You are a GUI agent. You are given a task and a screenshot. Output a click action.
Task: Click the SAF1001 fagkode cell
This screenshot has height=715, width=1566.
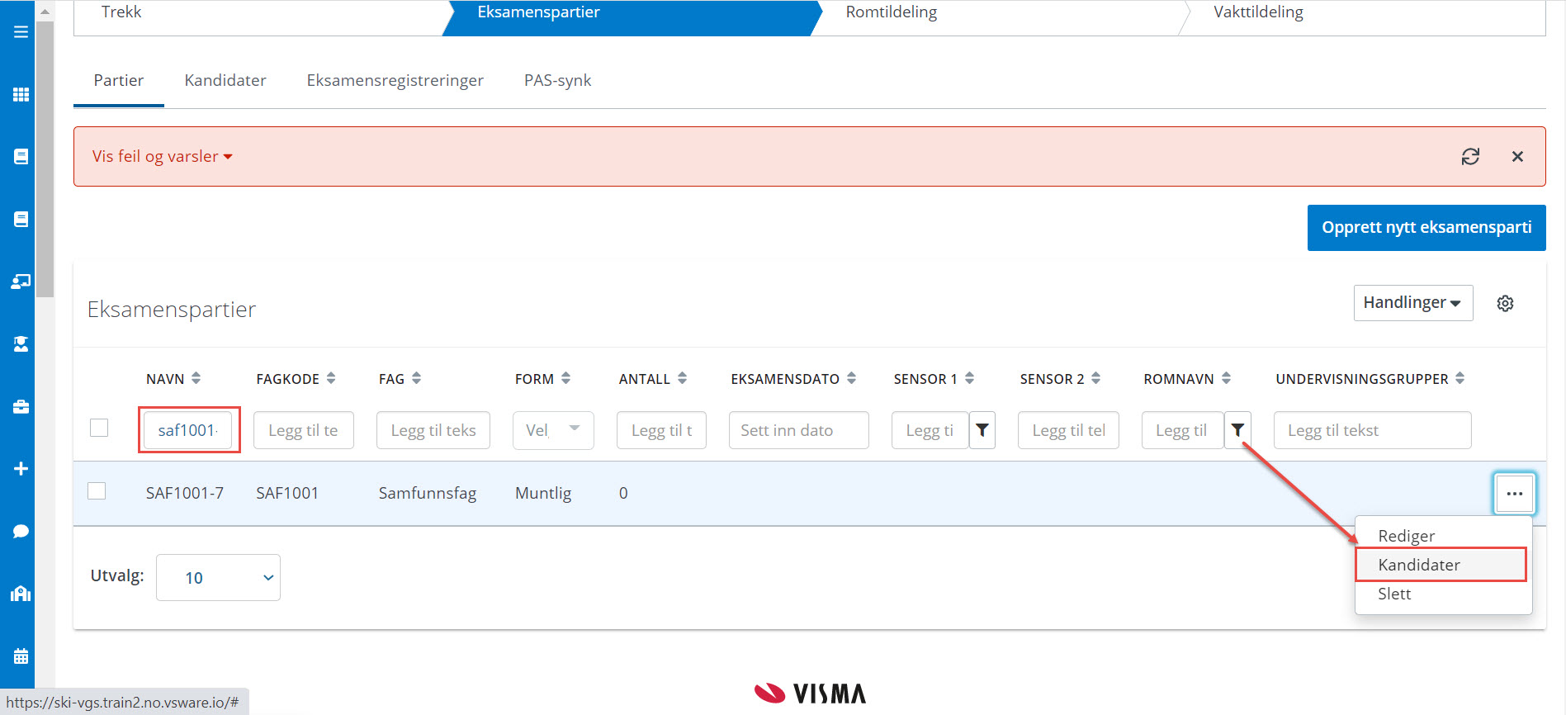point(287,493)
